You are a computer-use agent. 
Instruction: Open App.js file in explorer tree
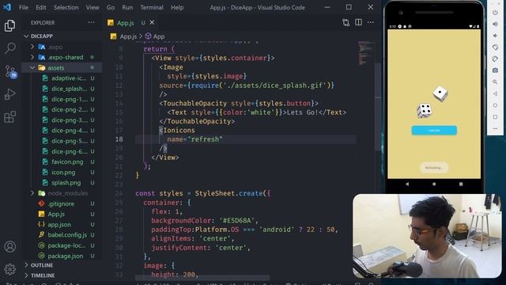point(56,214)
